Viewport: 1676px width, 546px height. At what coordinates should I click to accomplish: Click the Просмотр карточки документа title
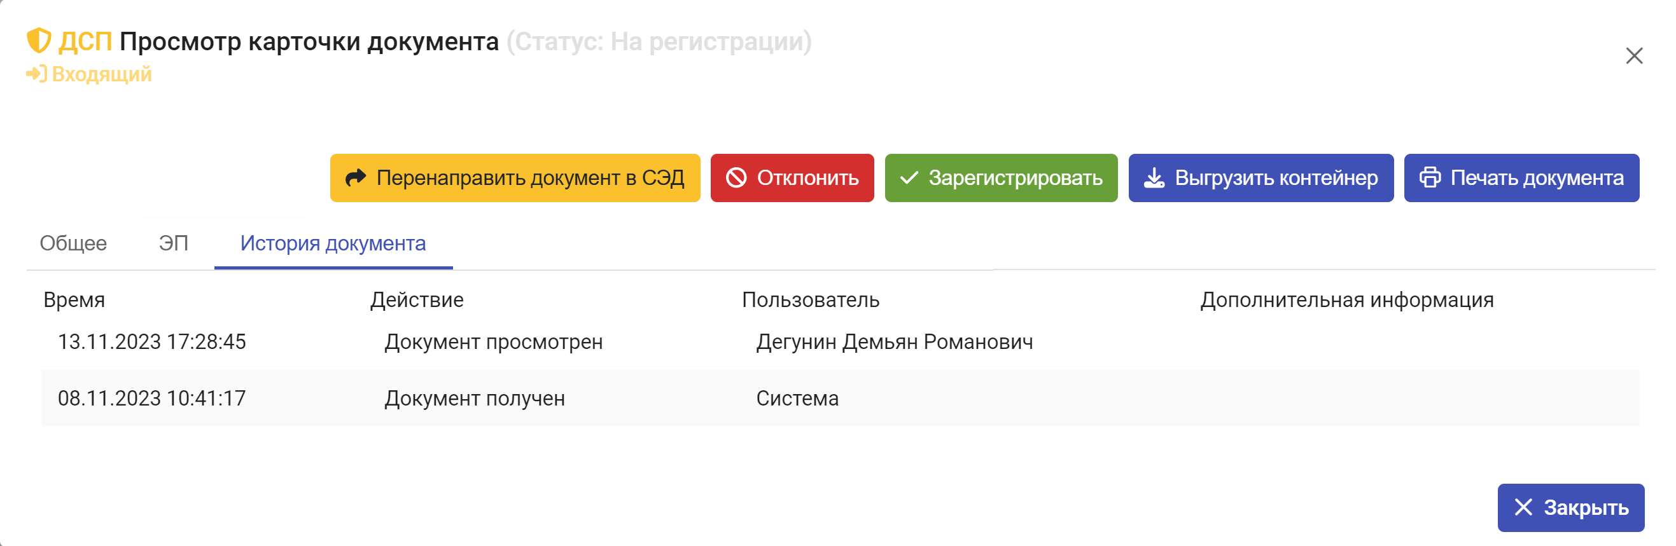tap(309, 41)
